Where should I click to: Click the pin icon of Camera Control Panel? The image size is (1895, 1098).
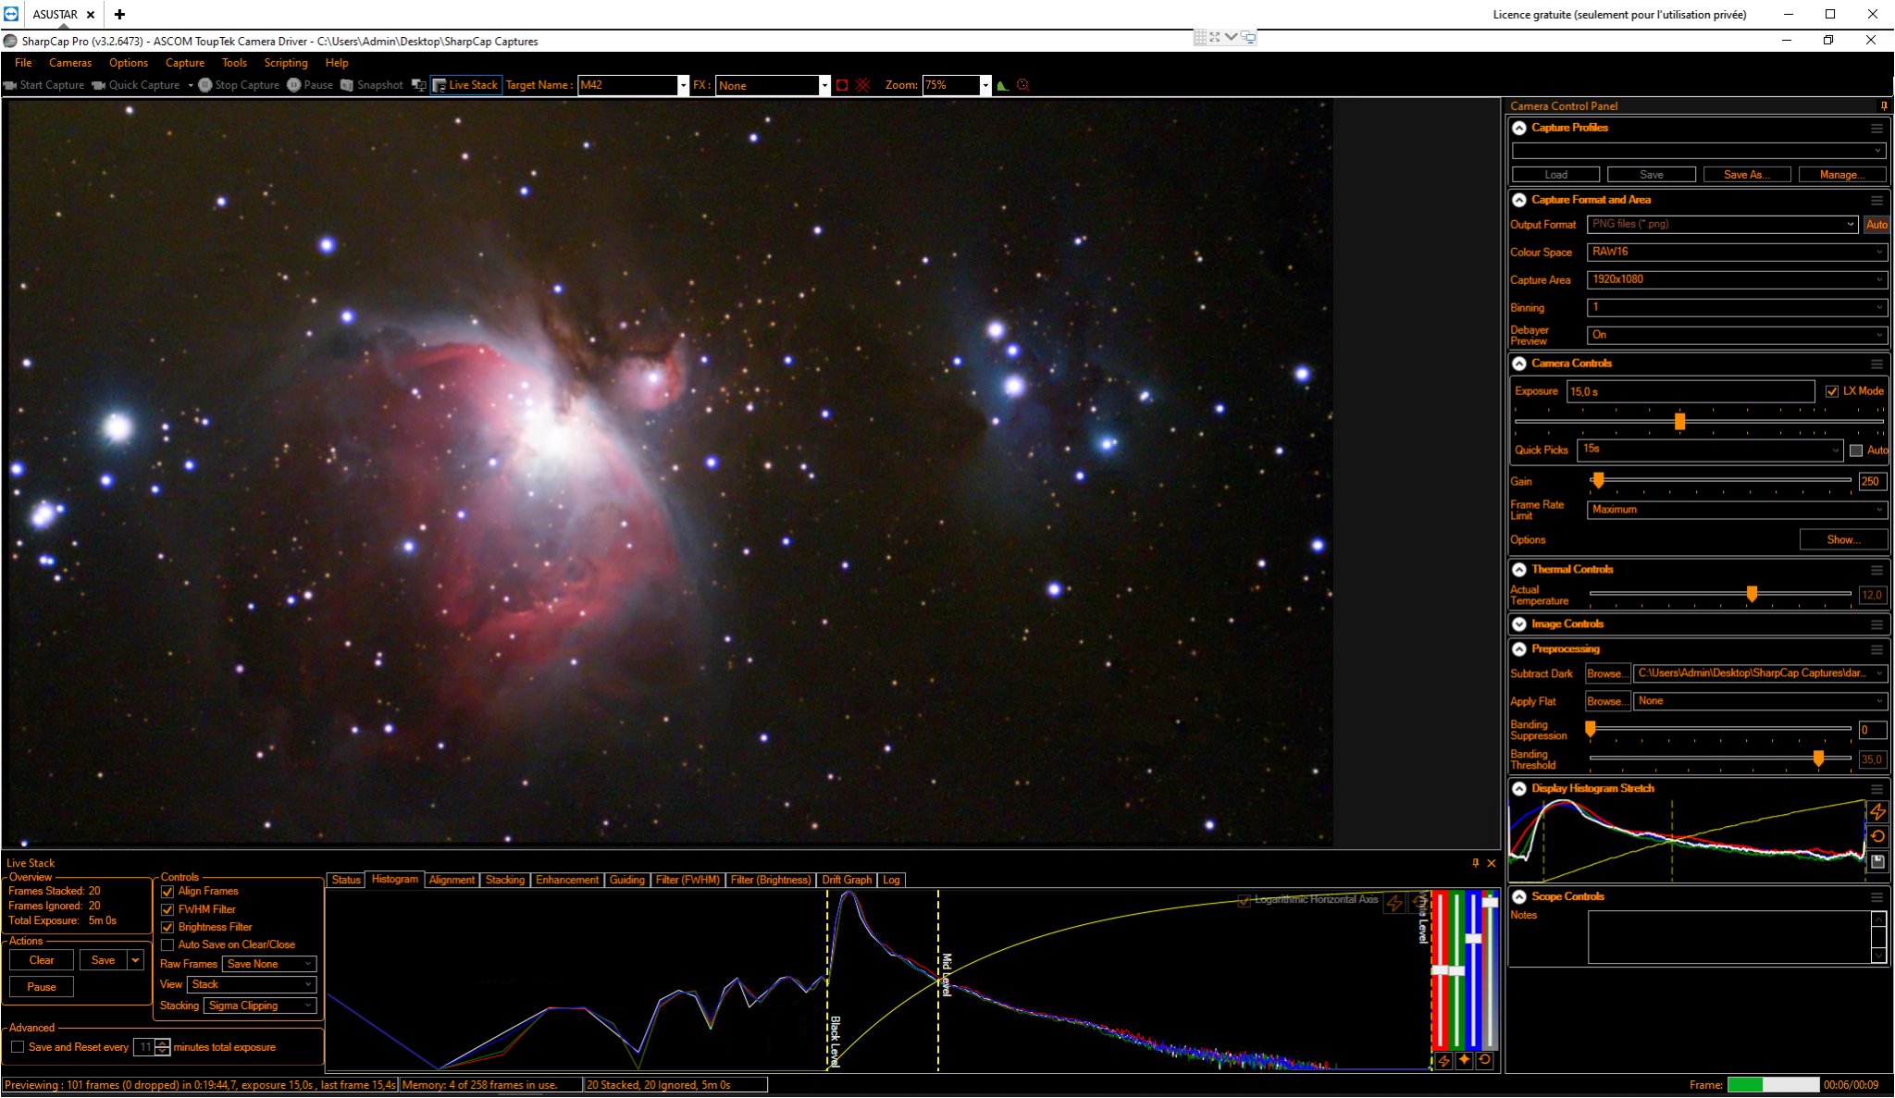click(1884, 105)
